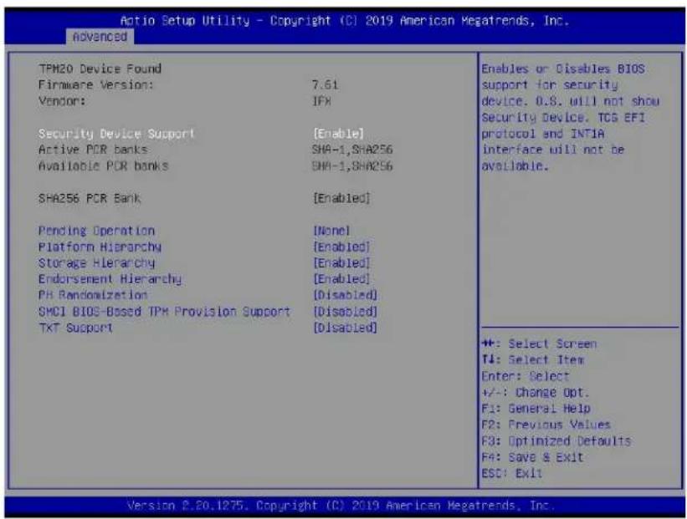Click the +/-: Change Opt. hint
The height and width of the screenshot is (519, 687).
click(536, 393)
